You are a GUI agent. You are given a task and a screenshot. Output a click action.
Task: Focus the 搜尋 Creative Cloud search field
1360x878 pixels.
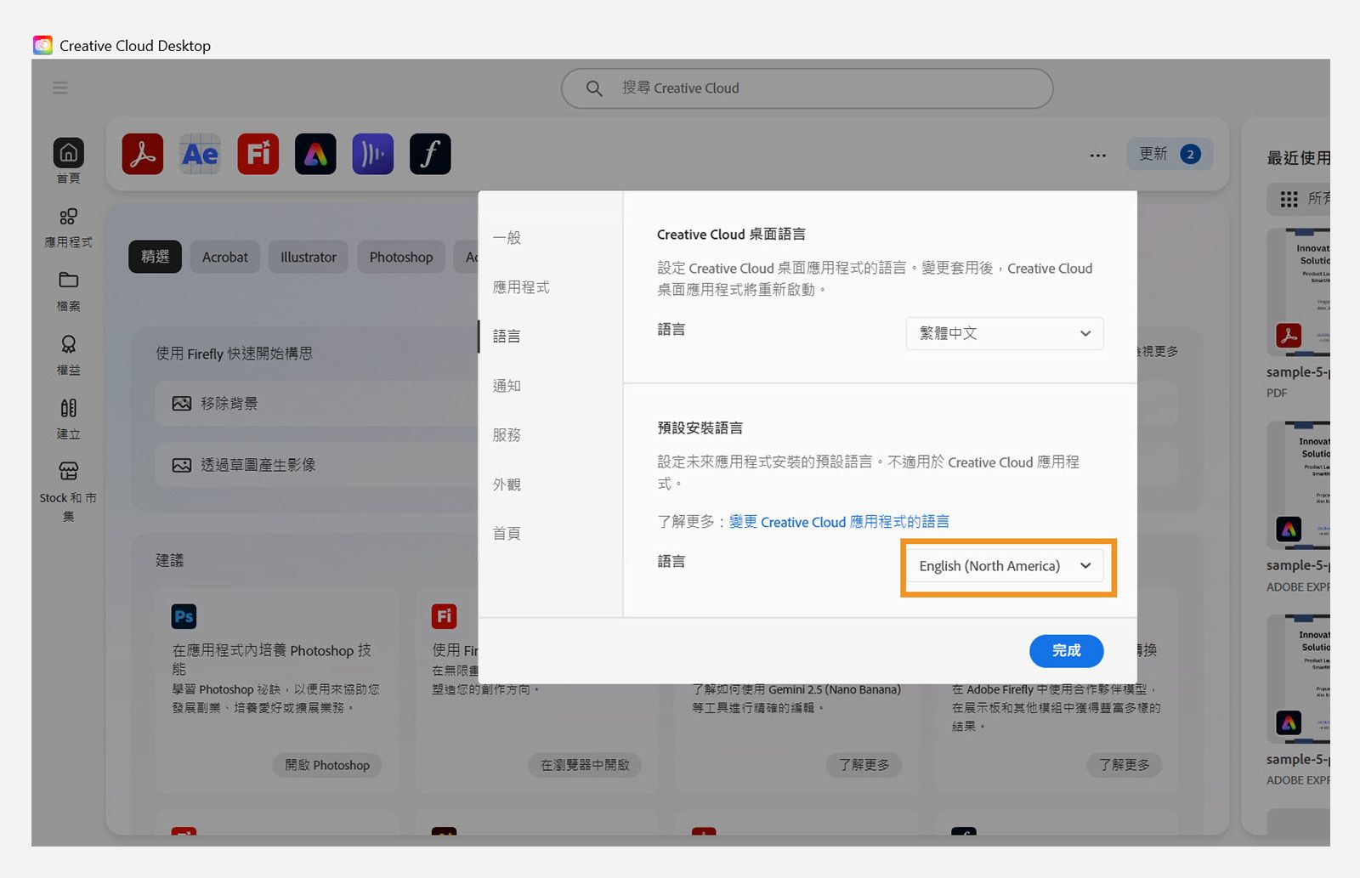pos(807,88)
